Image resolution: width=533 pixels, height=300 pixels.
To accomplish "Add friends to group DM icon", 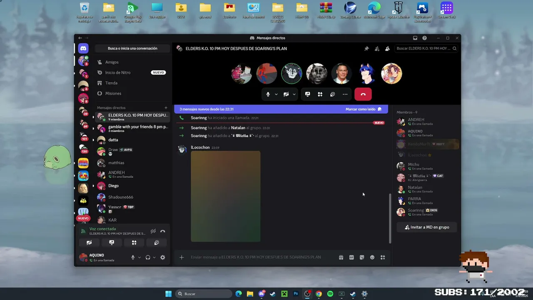I will [x=377, y=49].
